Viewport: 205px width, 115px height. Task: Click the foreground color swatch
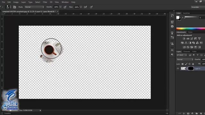pos(178,17)
